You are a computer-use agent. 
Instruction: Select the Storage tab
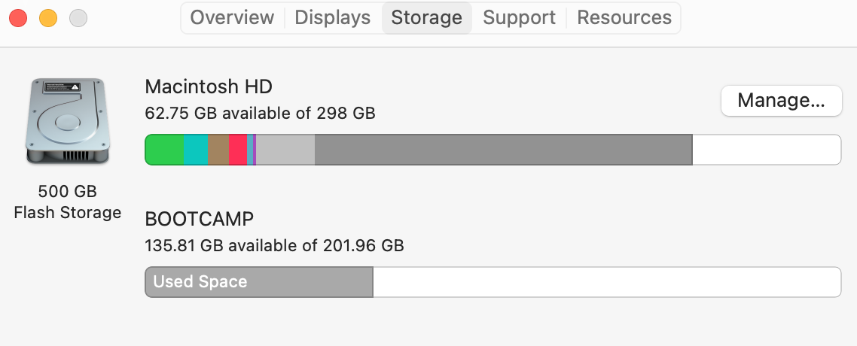(426, 17)
